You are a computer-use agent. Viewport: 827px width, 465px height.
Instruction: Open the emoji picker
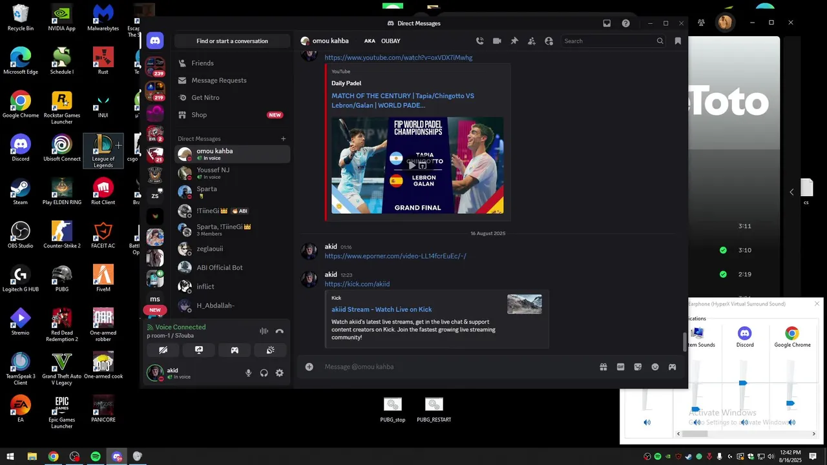click(654, 367)
